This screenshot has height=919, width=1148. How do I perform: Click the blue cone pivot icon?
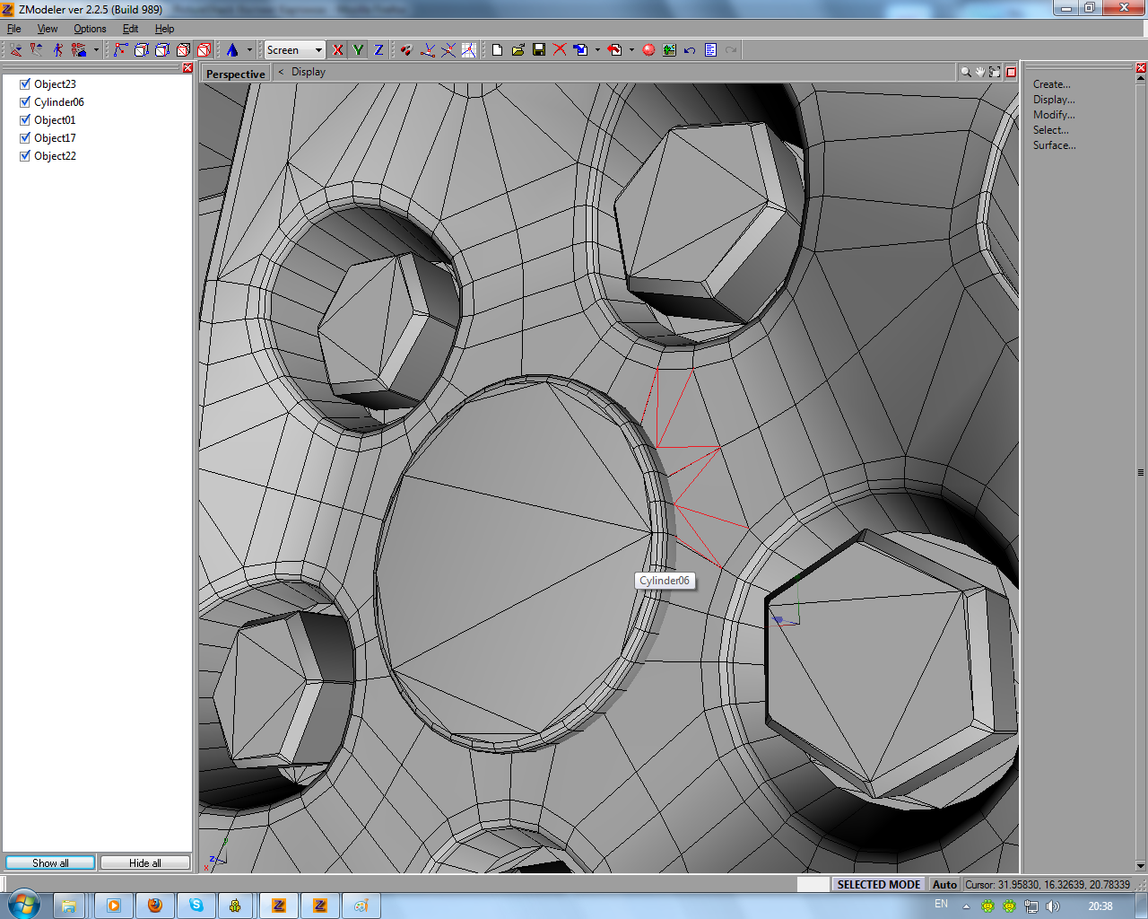[232, 50]
